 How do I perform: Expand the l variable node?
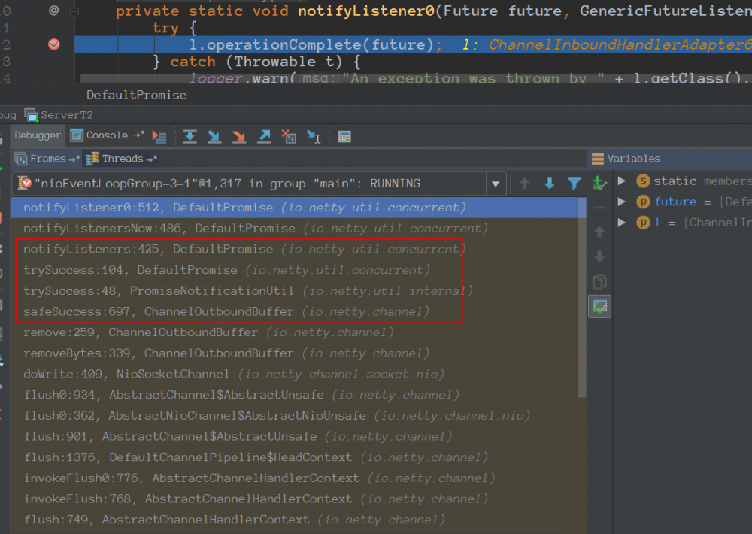coord(622,222)
